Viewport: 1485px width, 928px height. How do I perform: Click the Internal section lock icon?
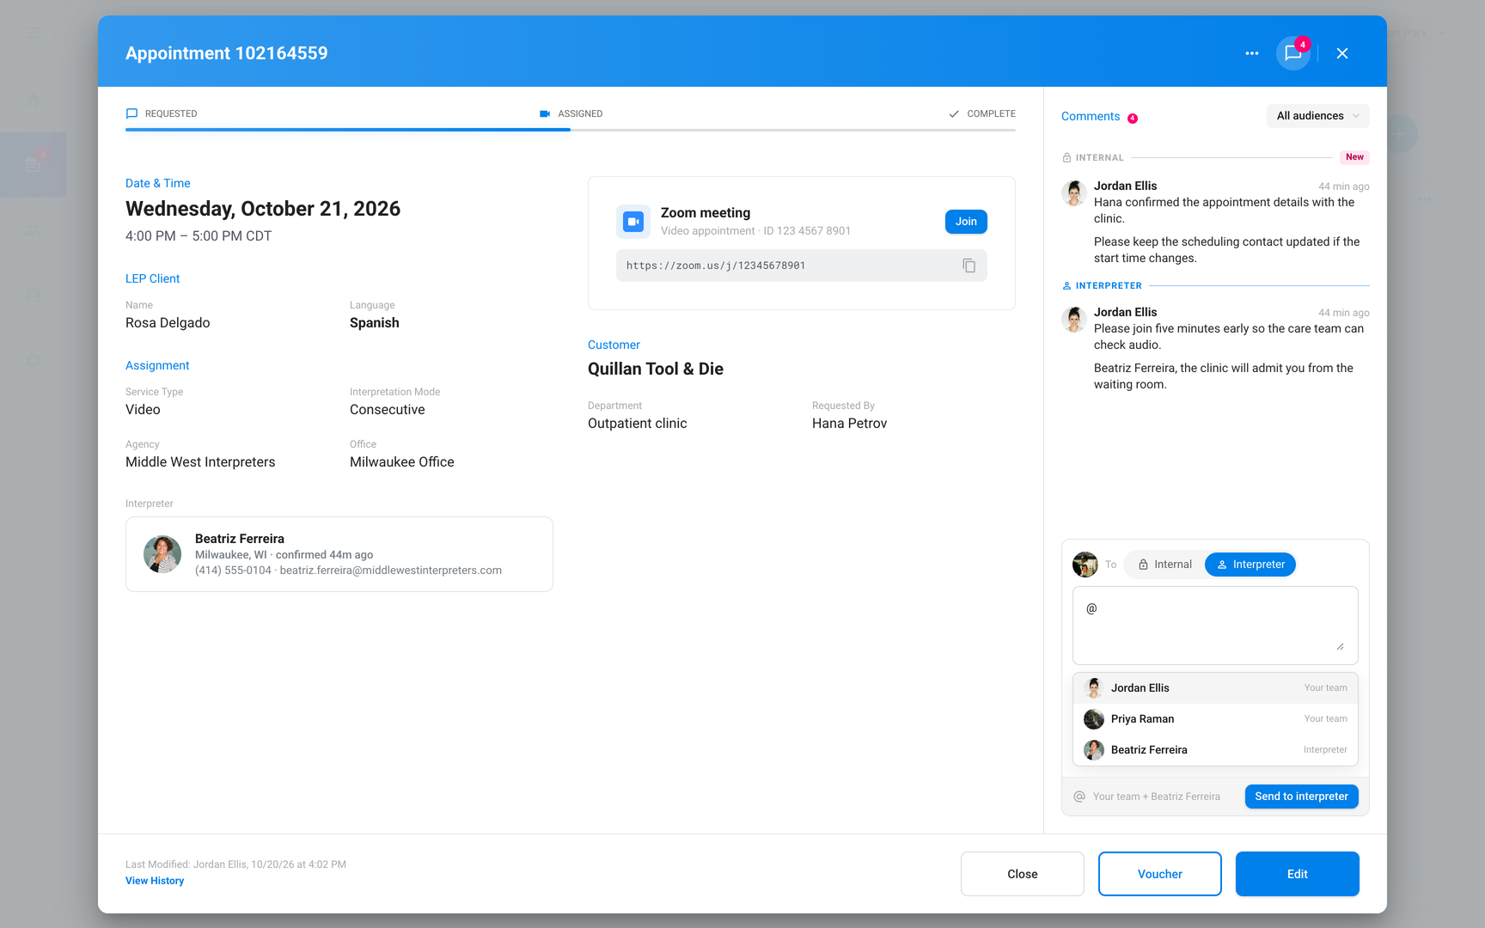tap(1066, 157)
